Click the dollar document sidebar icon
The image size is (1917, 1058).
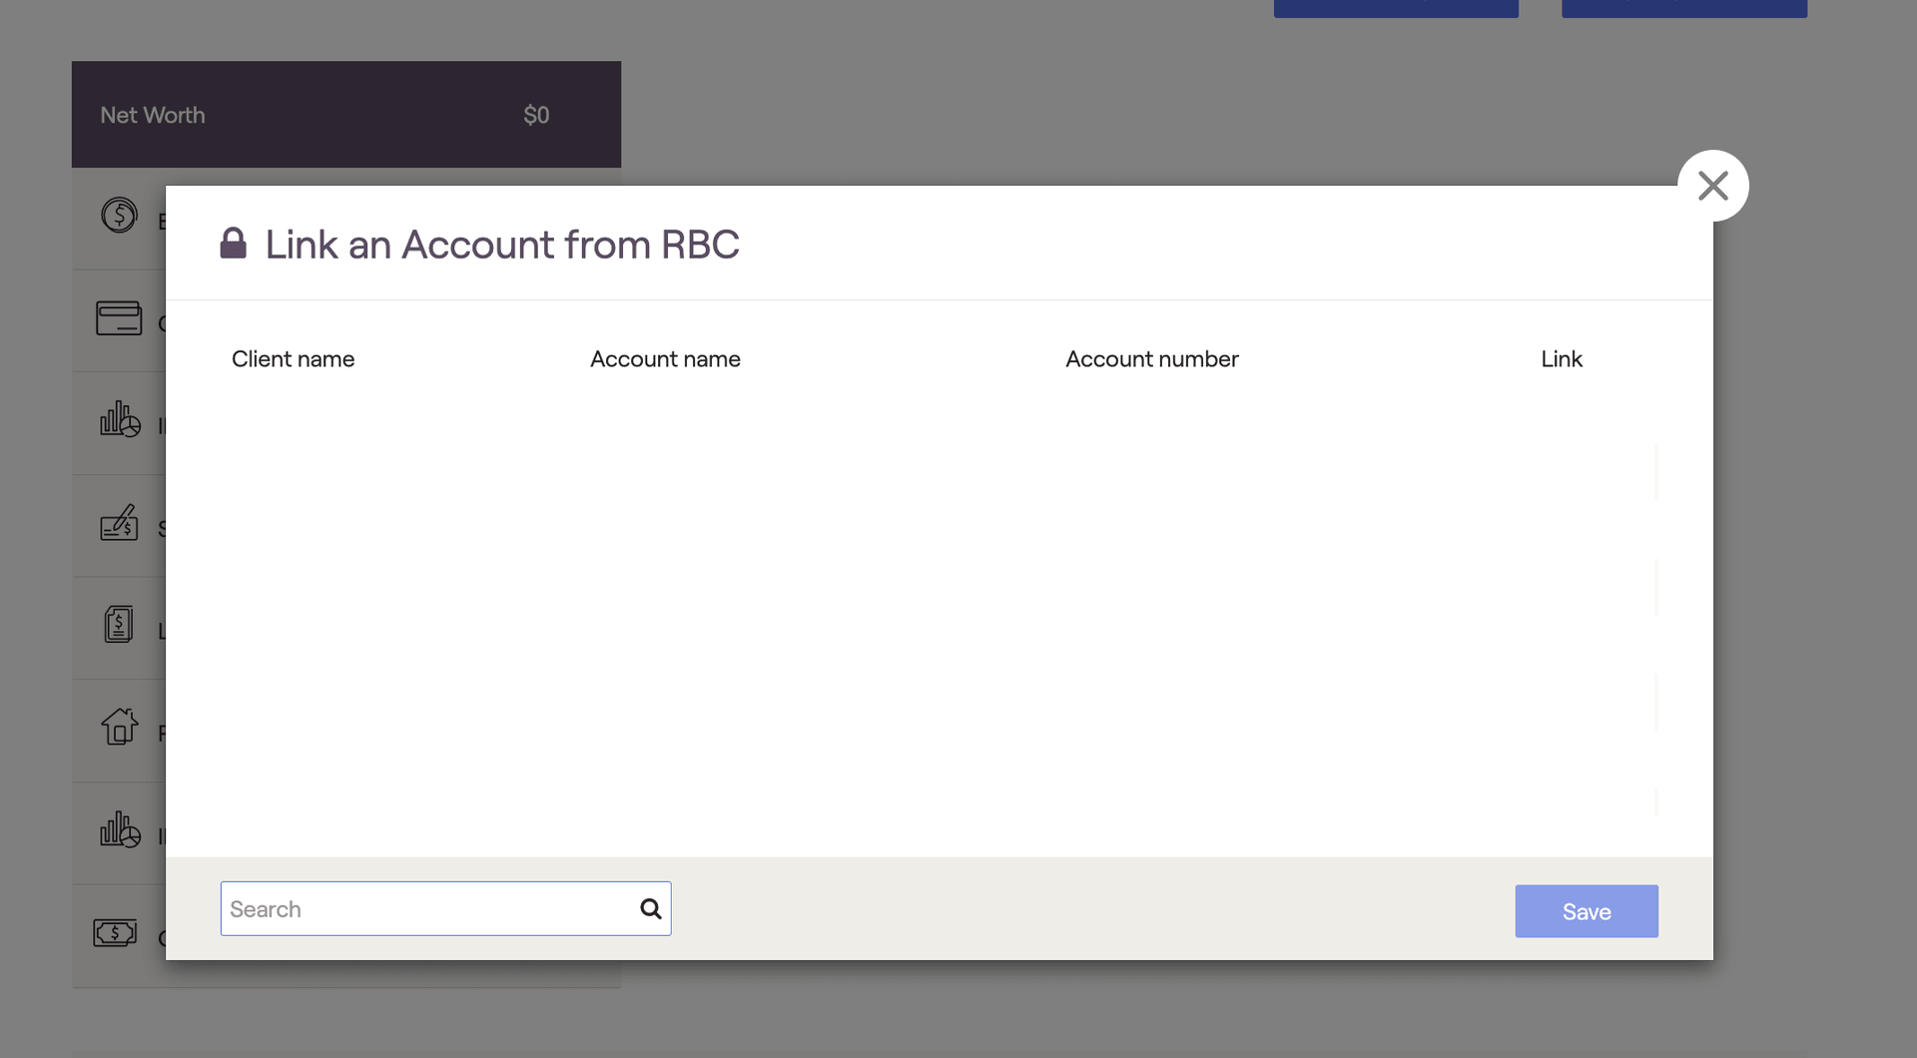pyautogui.click(x=119, y=625)
